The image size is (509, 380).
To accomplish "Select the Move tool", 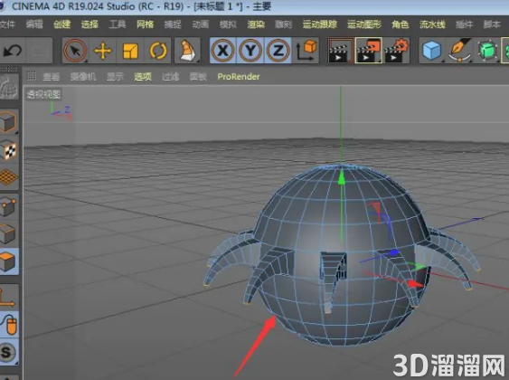I will point(102,51).
